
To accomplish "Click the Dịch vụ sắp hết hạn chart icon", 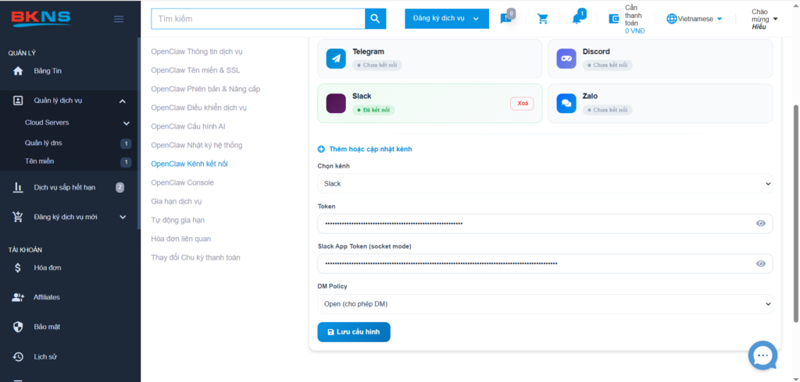I will click(18, 187).
